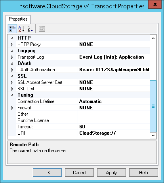Collapse the Logging category
The height and width of the screenshot is (183, 164).
tap(12, 51)
